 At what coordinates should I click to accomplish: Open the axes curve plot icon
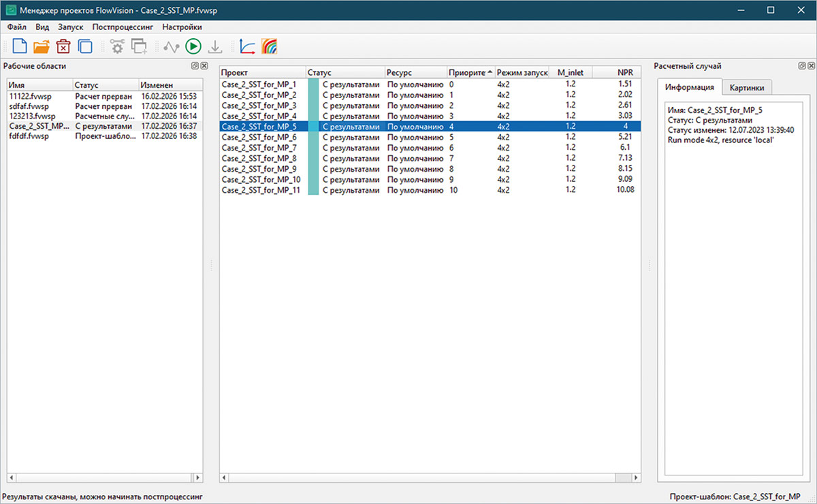click(x=247, y=46)
